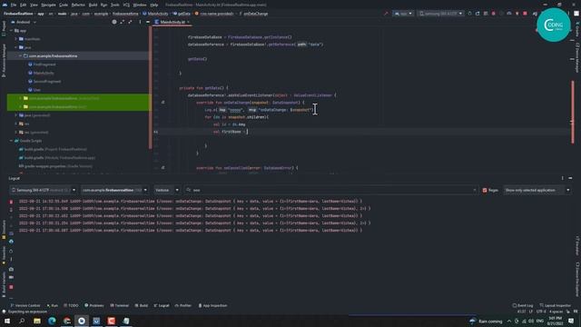Image resolution: width=581 pixels, height=327 pixels.
Task: Open the Device Manager side panel
Action: coord(577,57)
